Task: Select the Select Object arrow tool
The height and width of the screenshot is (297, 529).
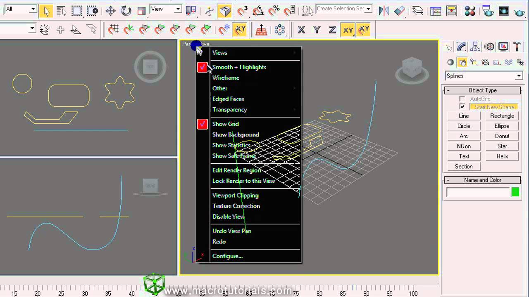Action: (x=46, y=11)
